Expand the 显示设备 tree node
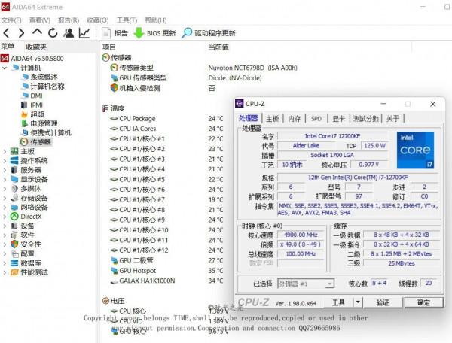The image size is (452, 343). [5, 179]
